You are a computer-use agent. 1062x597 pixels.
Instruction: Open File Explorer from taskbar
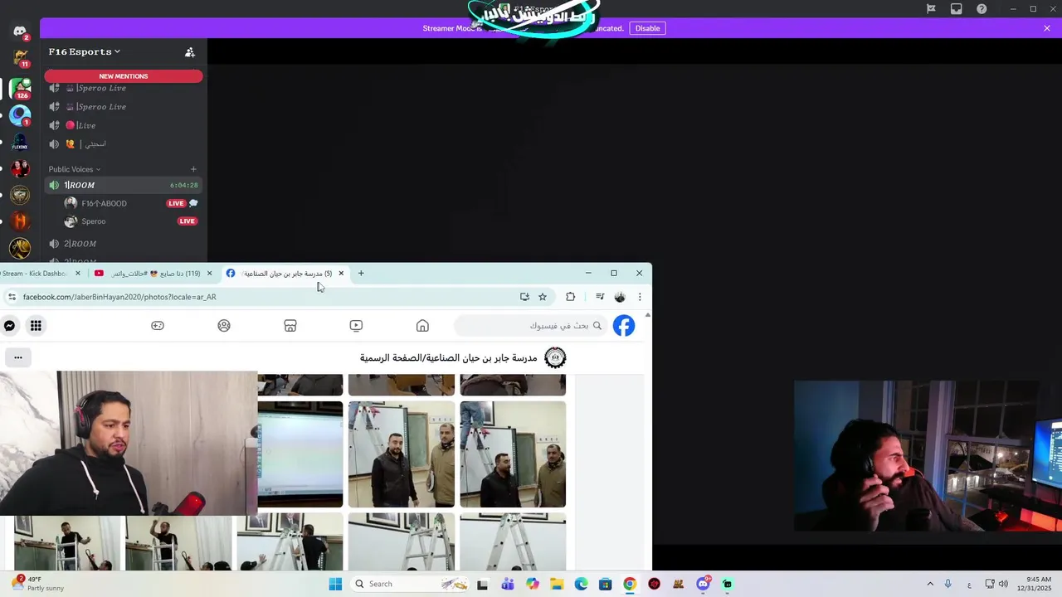pos(557,584)
